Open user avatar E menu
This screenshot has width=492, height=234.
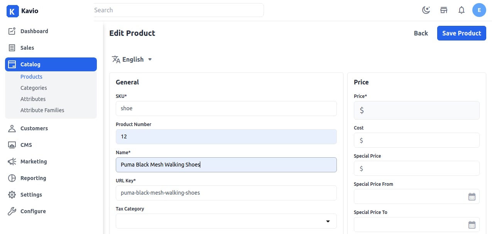click(479, 10)
